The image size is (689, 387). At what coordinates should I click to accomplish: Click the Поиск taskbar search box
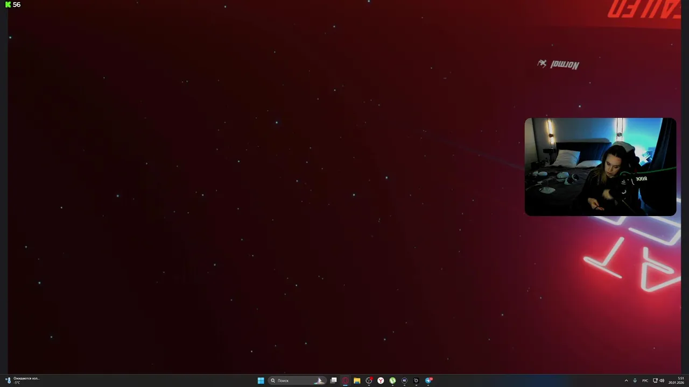[x=297, y=381]
